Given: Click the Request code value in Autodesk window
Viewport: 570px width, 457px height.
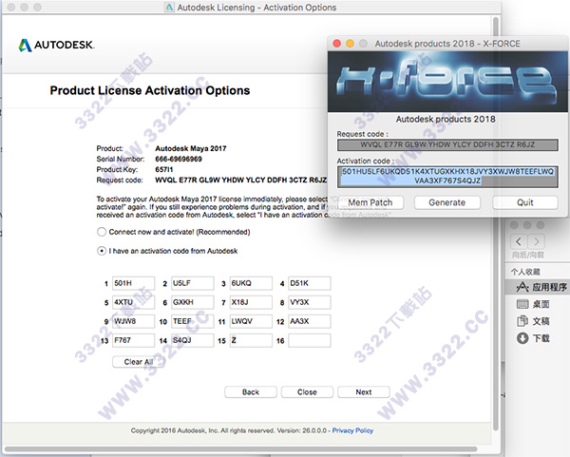Looking at the screenshot, I should tap(240, 180).
